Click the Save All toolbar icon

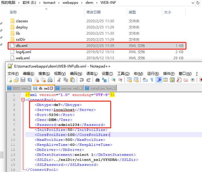[x=30, y=80]
